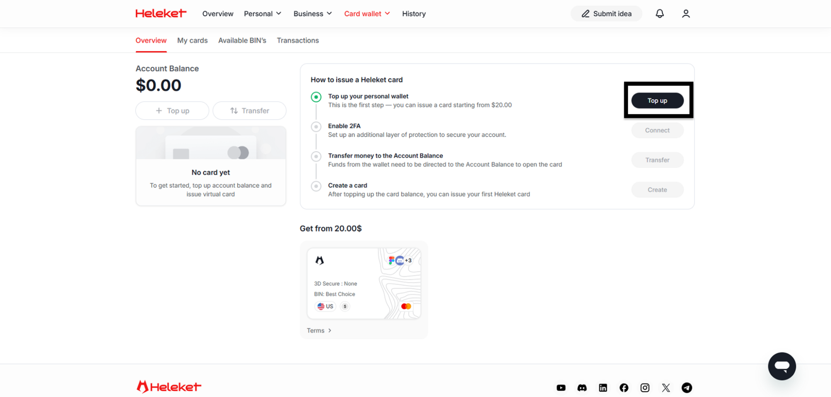
Task: Click the dark Top up button
Action: tap(657, 101)
